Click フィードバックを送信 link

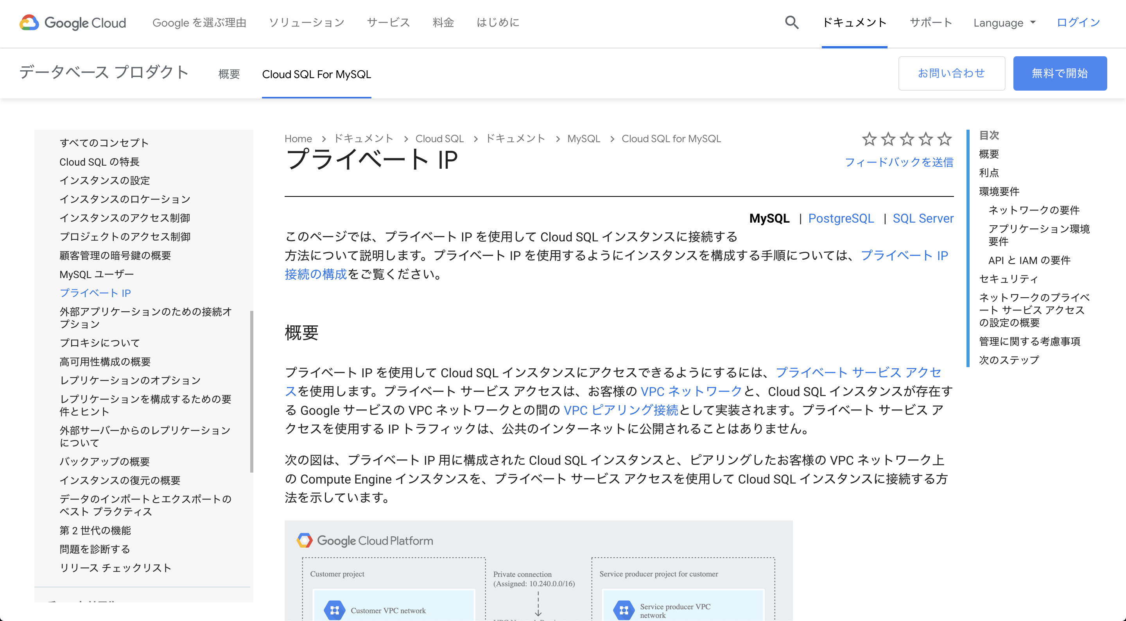(x=899, y=162)
